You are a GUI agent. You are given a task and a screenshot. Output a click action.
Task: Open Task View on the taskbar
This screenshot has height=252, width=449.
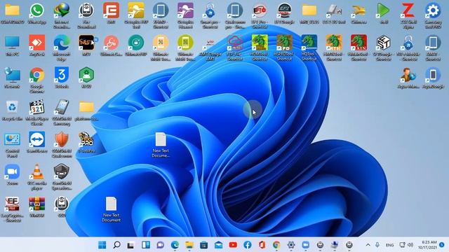pos(131,245)
